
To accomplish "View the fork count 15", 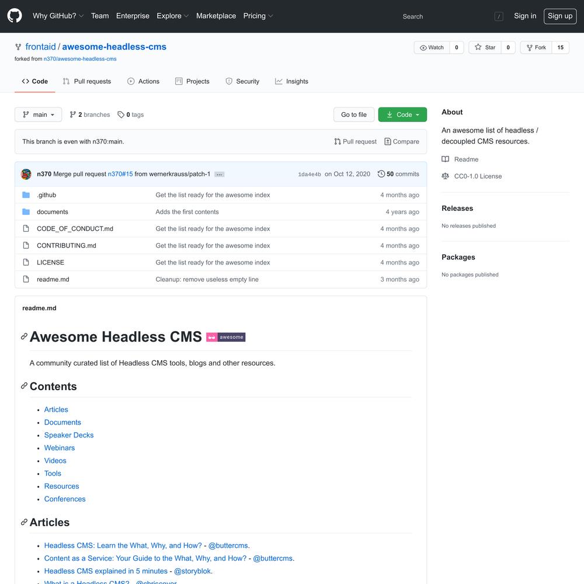I will coord(560,47).
